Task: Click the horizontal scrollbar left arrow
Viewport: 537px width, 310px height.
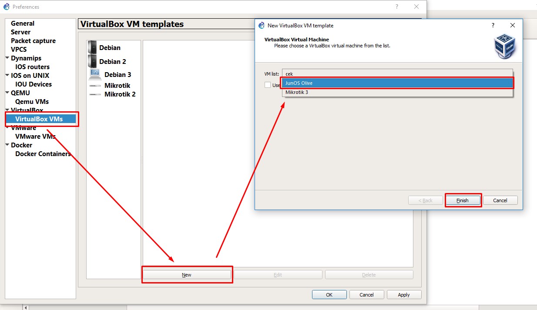Action: click(x=26, y=307)
